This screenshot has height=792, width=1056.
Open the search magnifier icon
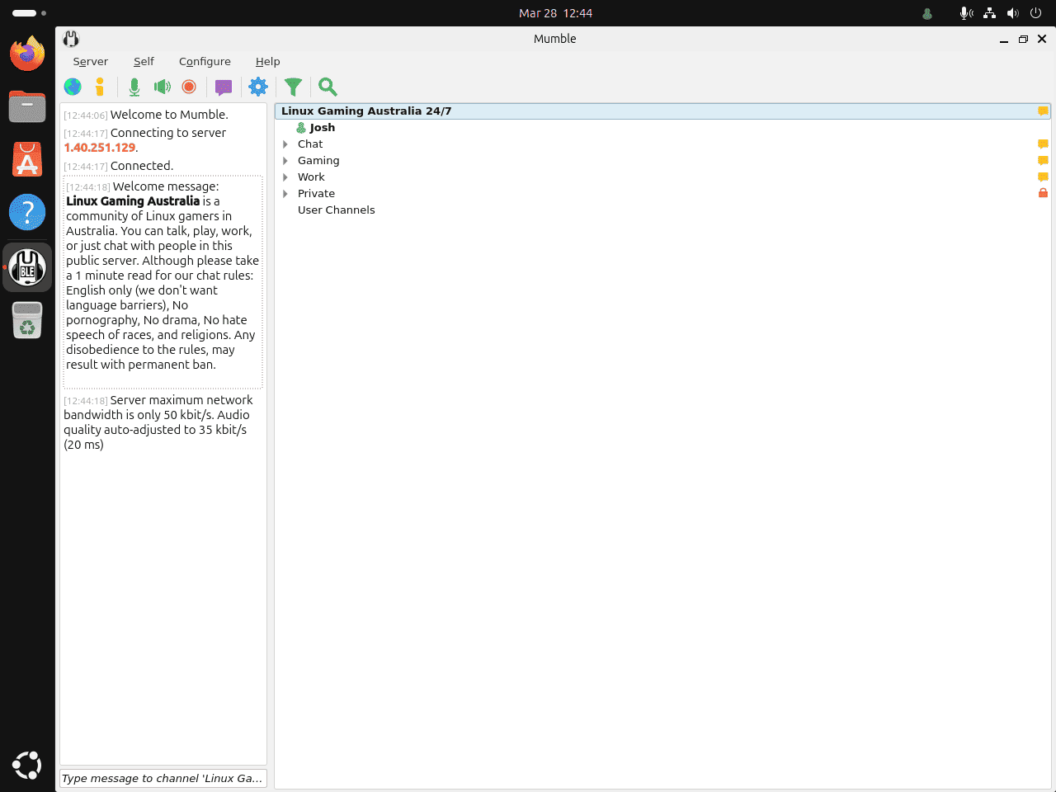(x=328, y=87)
